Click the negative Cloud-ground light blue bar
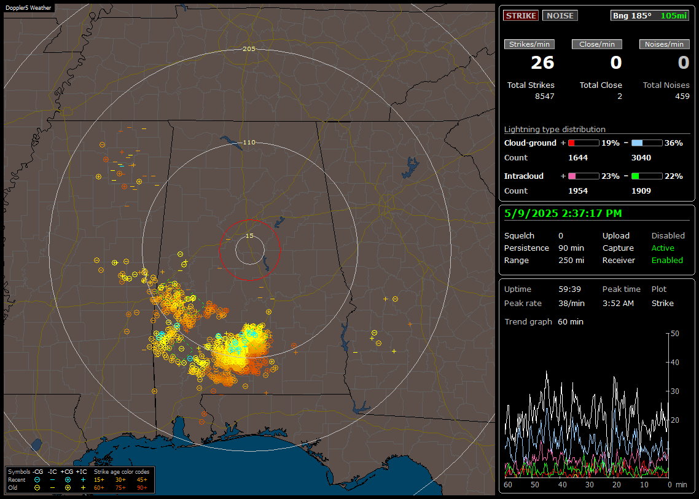The width and height of the screenshot is (699, 499). [647, 143]
